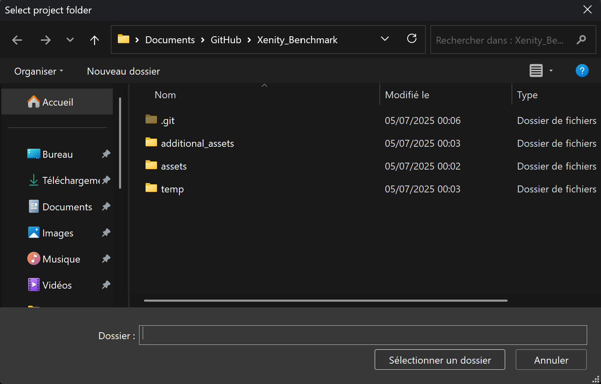Click date 05/07/2025 00:06 of .git
The image size is (601, 384).
pos(423,121)
